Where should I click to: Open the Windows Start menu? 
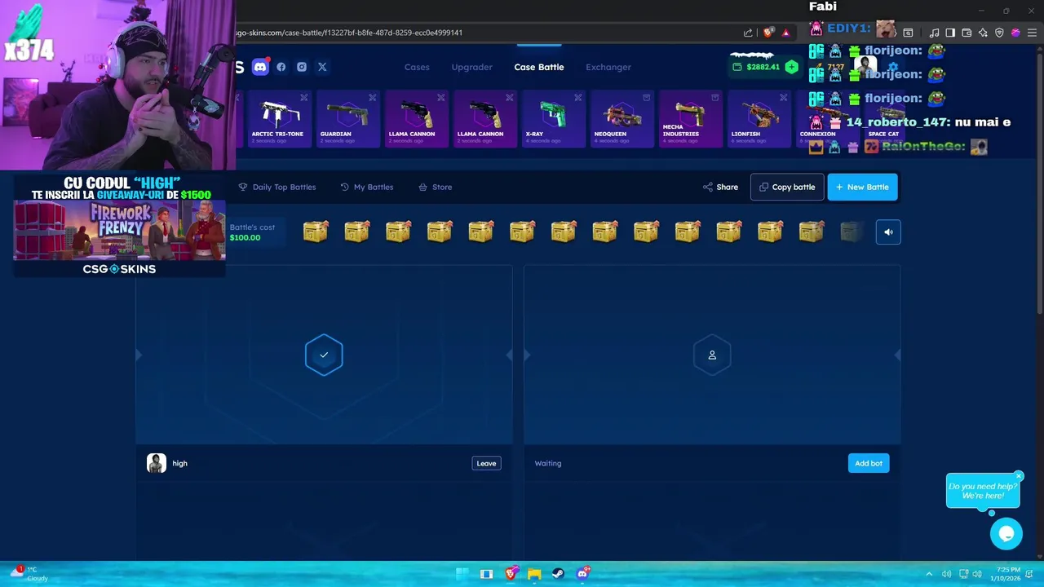pos(462,574)
